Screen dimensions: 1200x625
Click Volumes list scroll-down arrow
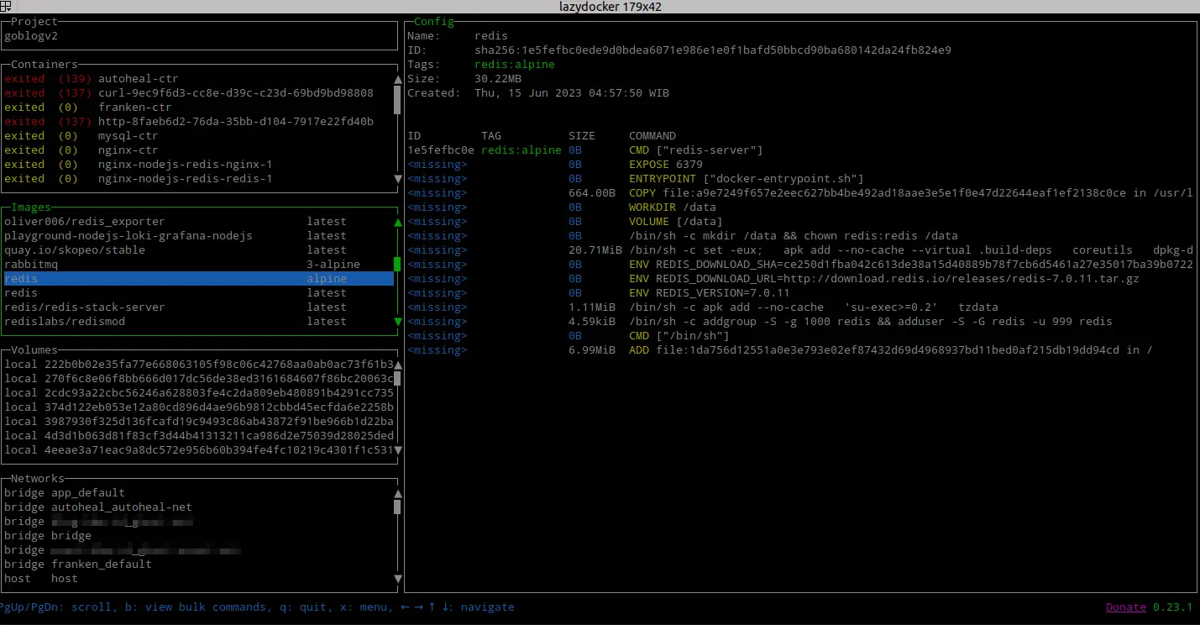click(x=397, y=450)
